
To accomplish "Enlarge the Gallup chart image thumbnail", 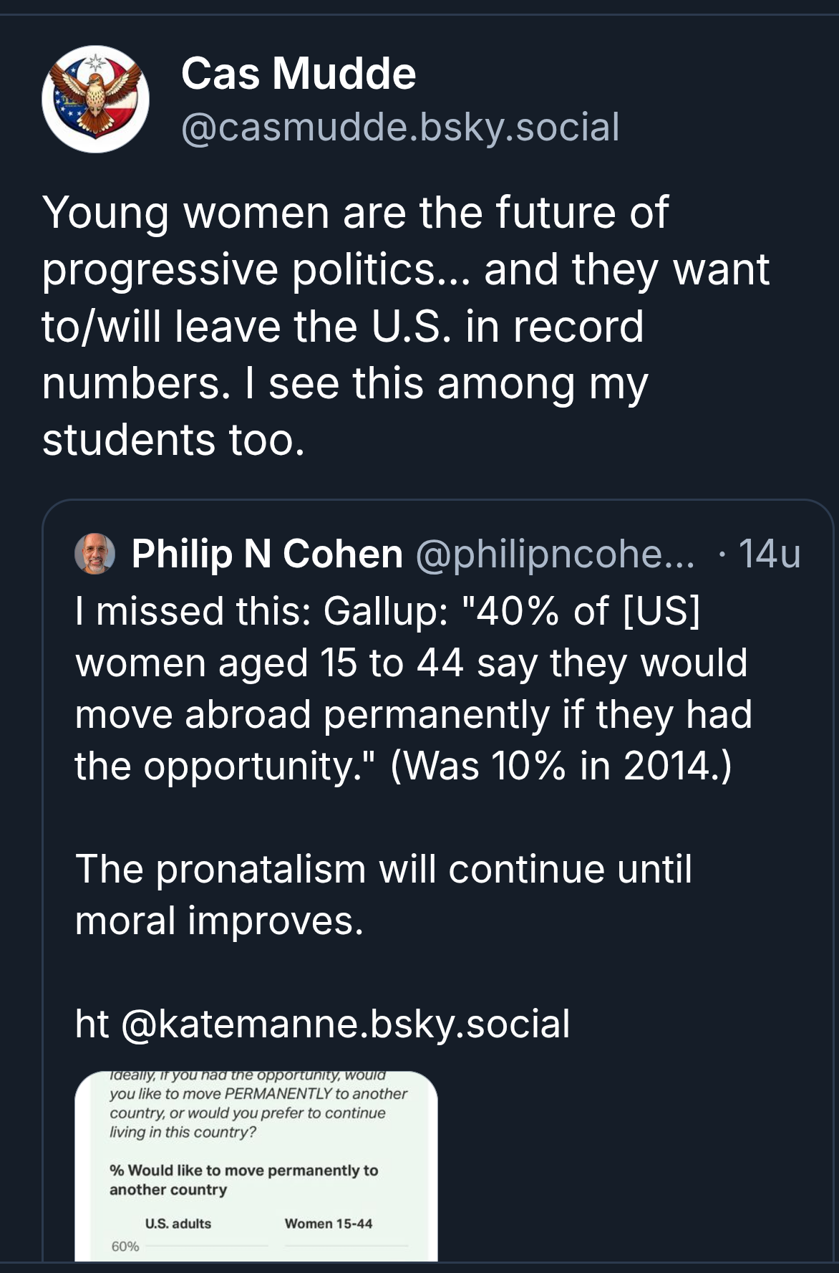I will point(256,1166).
